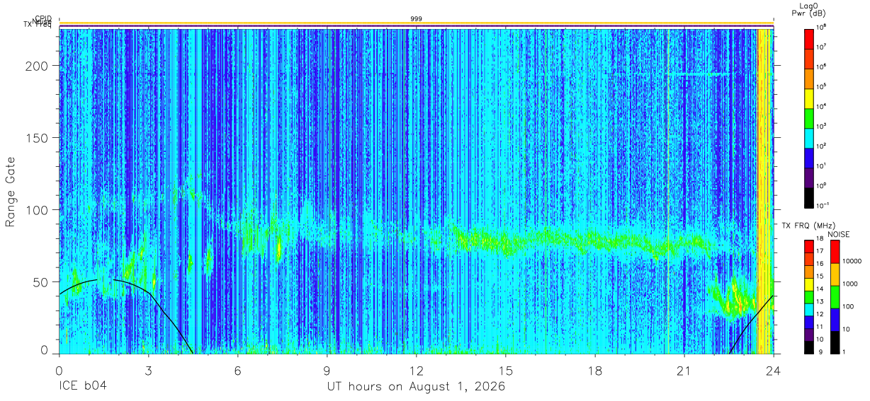The height and width of the screenshot is (401, 870).
Task: Click x-axis hour tick label 3
Action: [x=149, y=371]
